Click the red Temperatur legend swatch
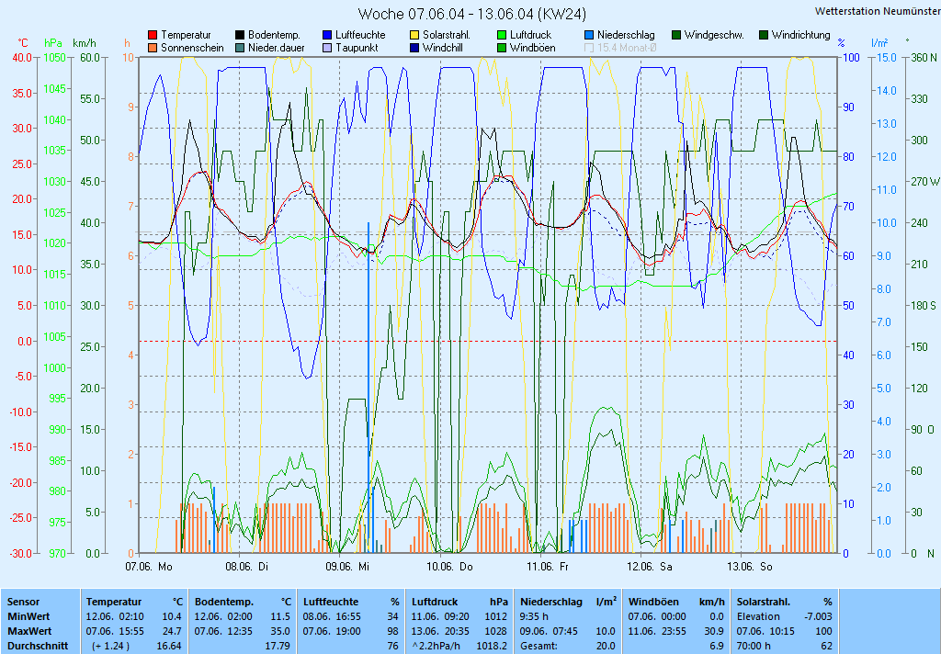 pos(153,36)
